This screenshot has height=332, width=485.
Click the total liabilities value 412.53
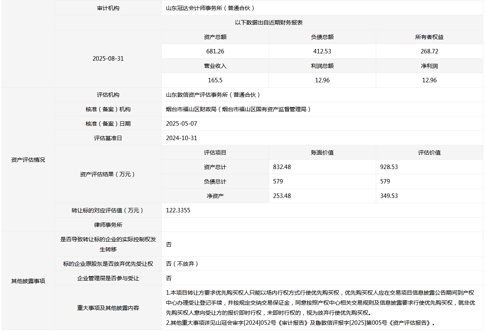(x=322, y=51)
